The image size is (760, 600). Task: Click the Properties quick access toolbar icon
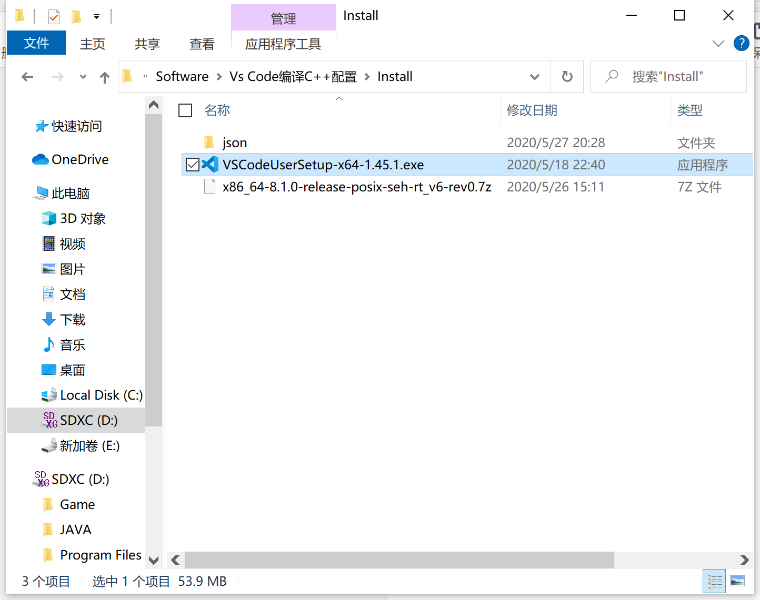(x=54, y=17)
